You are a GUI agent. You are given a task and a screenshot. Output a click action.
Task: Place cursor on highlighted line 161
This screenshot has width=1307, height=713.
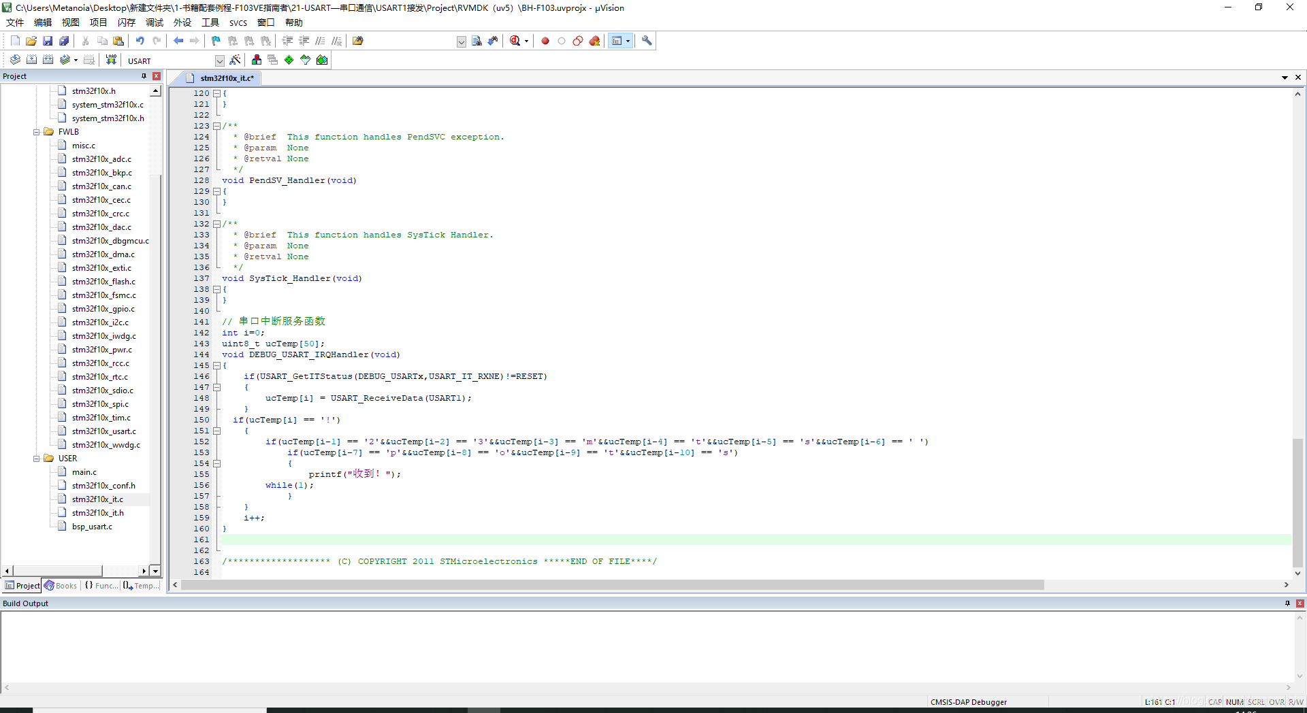[756, 540]
